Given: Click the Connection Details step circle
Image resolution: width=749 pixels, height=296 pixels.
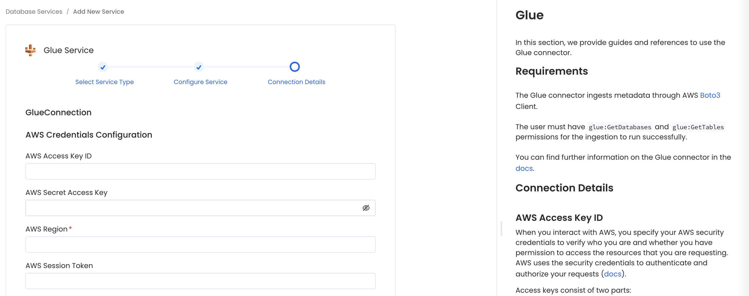Looking at the screenshot, I should (x=295, y=67).
